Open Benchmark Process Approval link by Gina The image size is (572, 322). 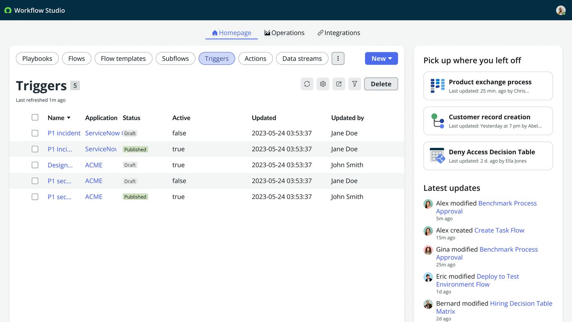487,253
